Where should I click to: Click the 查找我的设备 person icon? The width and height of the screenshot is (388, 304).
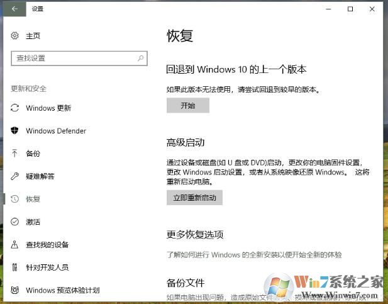(14, 245)
